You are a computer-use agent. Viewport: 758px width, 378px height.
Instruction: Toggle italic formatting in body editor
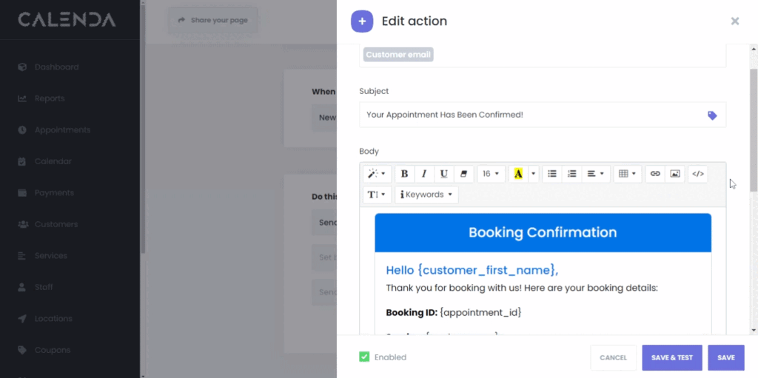pos(424,174)
